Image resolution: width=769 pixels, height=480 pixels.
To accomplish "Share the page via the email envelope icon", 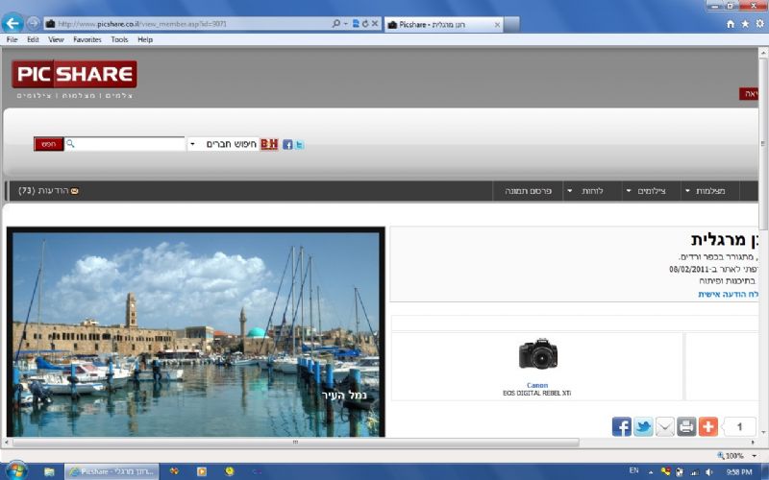I will (x=664, y=427).
